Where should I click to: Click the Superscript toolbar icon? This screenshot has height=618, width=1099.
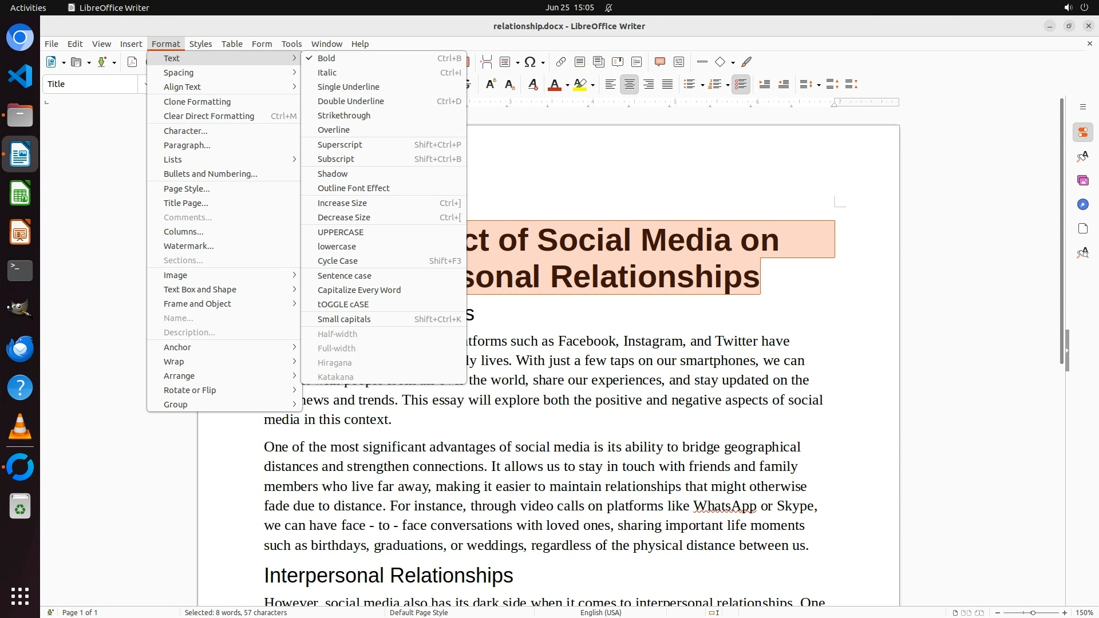click(491, 85)
